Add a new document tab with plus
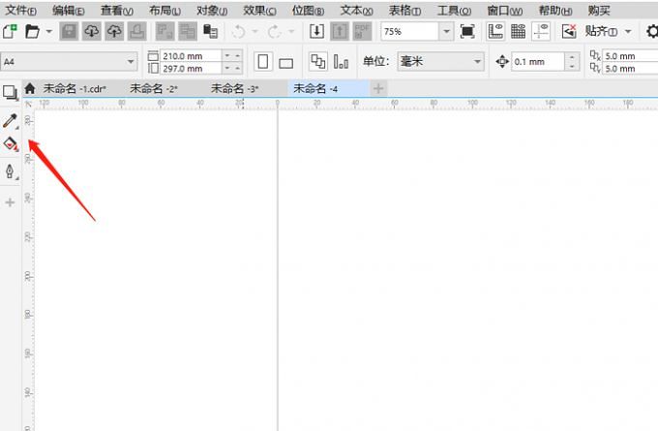 [378, 88]
